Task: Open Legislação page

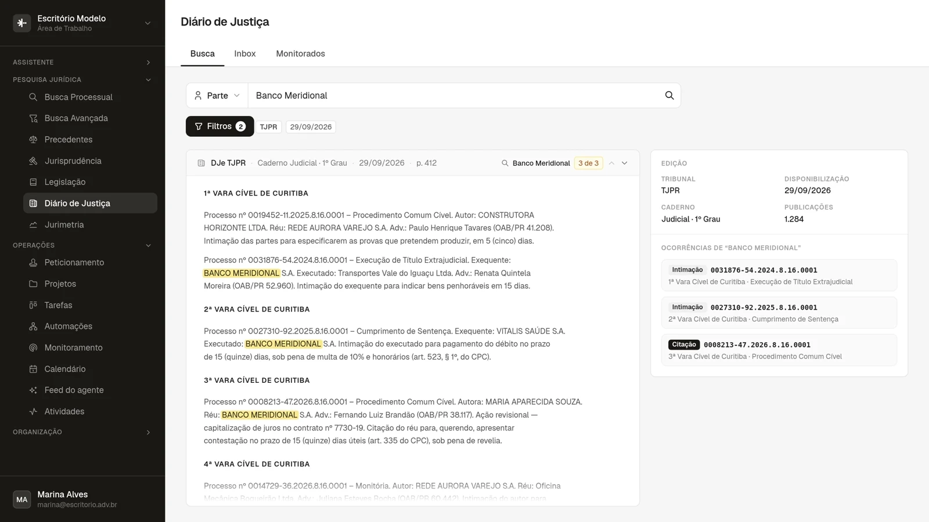Action: (x=90, y=182)
